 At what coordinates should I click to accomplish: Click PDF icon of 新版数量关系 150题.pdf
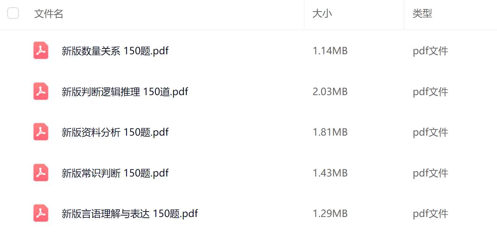[41, 50]
